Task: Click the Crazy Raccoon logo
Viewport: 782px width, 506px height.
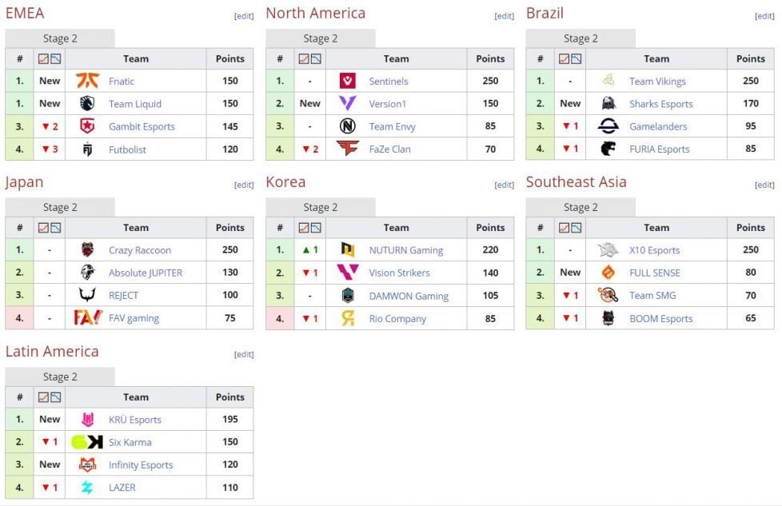Action: coord(86,250)
